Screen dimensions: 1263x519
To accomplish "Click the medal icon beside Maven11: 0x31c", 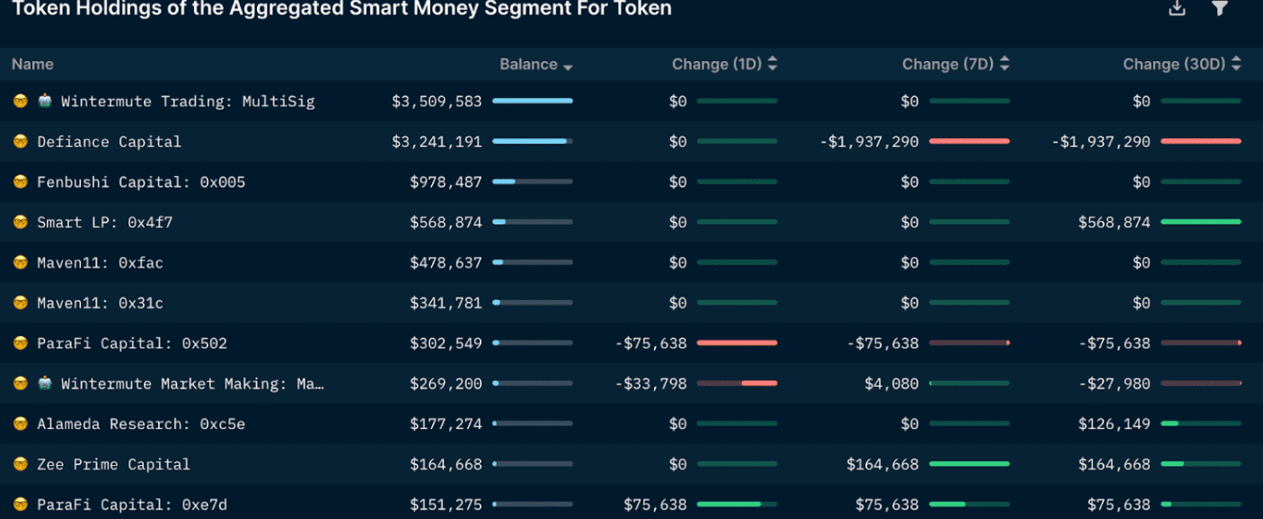I will pos(20,303).
